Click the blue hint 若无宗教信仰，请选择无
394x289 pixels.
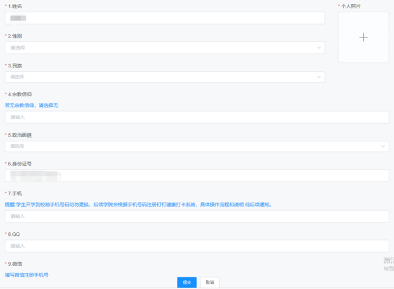pyautogui.click(x=32, y=106)
